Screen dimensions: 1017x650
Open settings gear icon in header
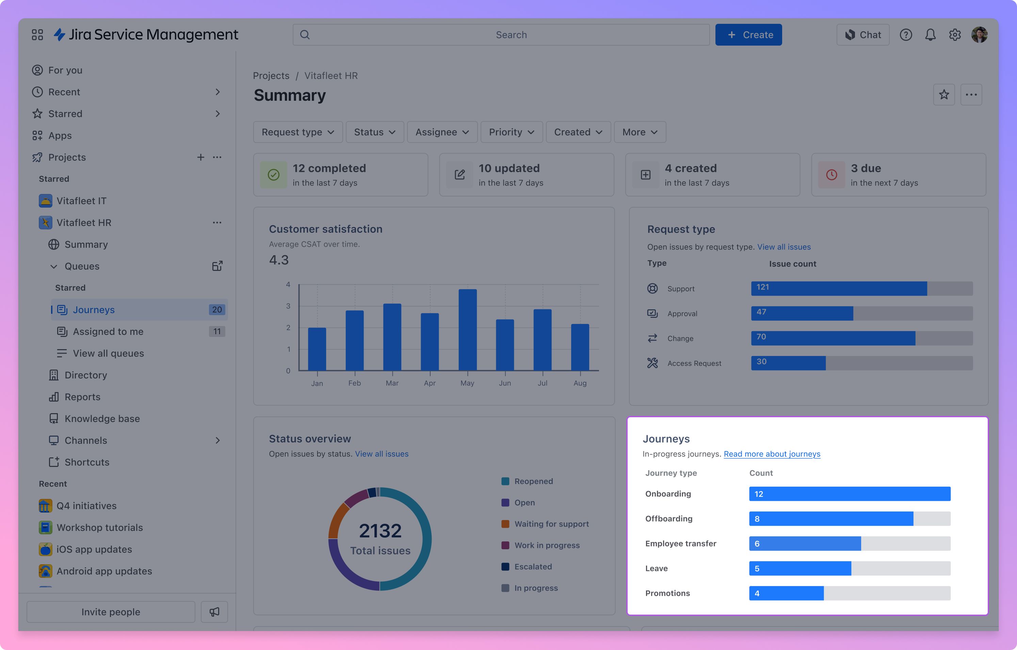[x=954, y=35]
